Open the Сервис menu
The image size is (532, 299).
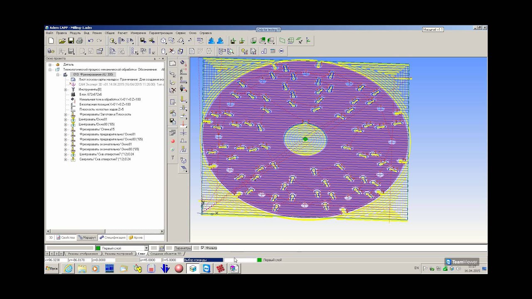point(180,33)
